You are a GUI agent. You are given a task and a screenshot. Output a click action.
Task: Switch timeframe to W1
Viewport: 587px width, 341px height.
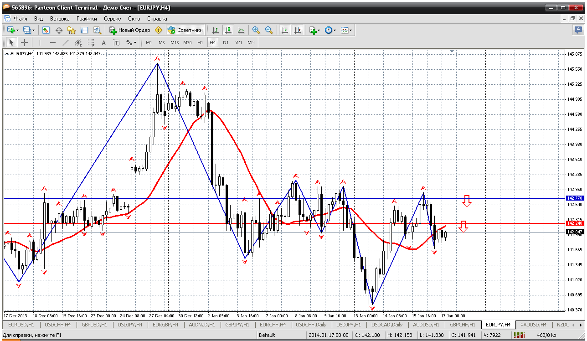238,42
